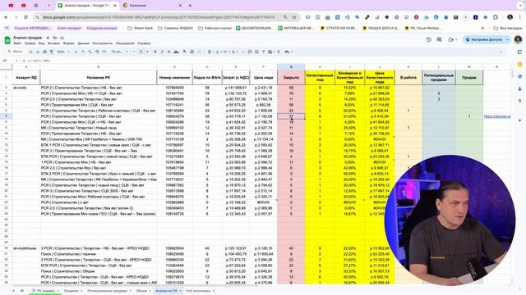526x295 pixels.
Task: Open the Google Sheets home icon
Action: [7, 40]
